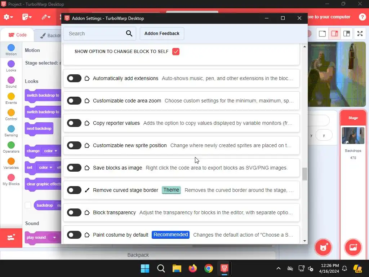Select the stage backdrop thumbnail
Image resolution: width=369 pixels, height=277 pixels.
pos(353,136)
